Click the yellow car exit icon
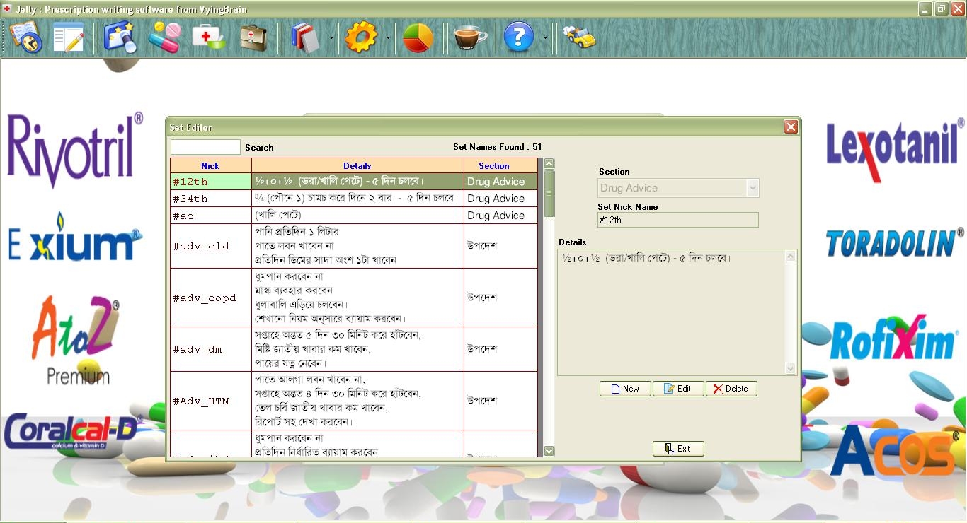The image size is (967, 523). (579, 37)
